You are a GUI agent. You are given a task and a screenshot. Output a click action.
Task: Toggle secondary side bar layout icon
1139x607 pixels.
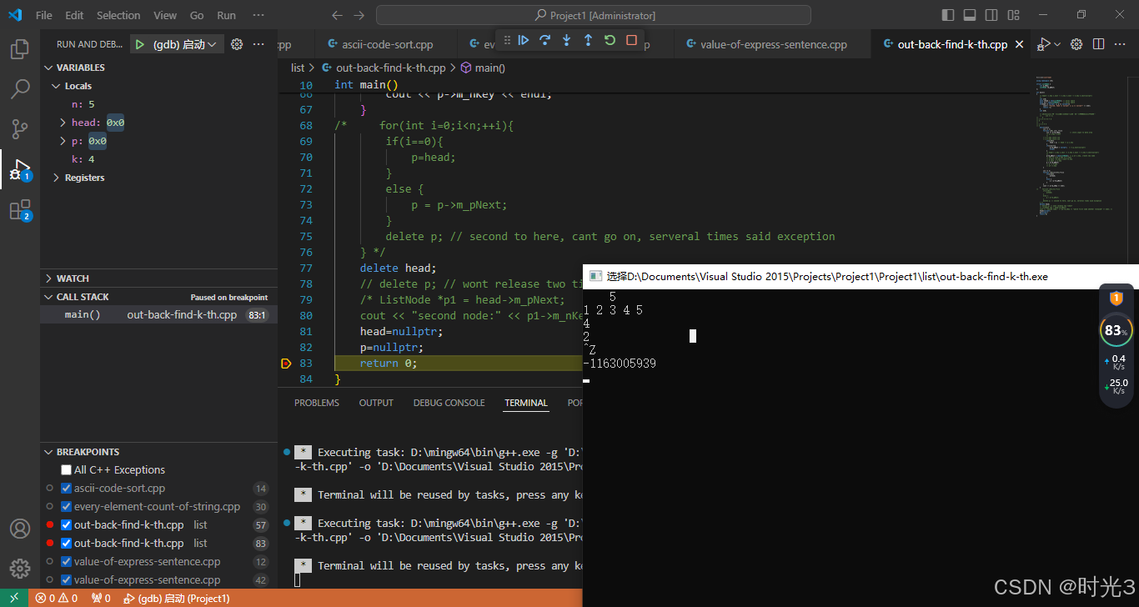(991, 15)
